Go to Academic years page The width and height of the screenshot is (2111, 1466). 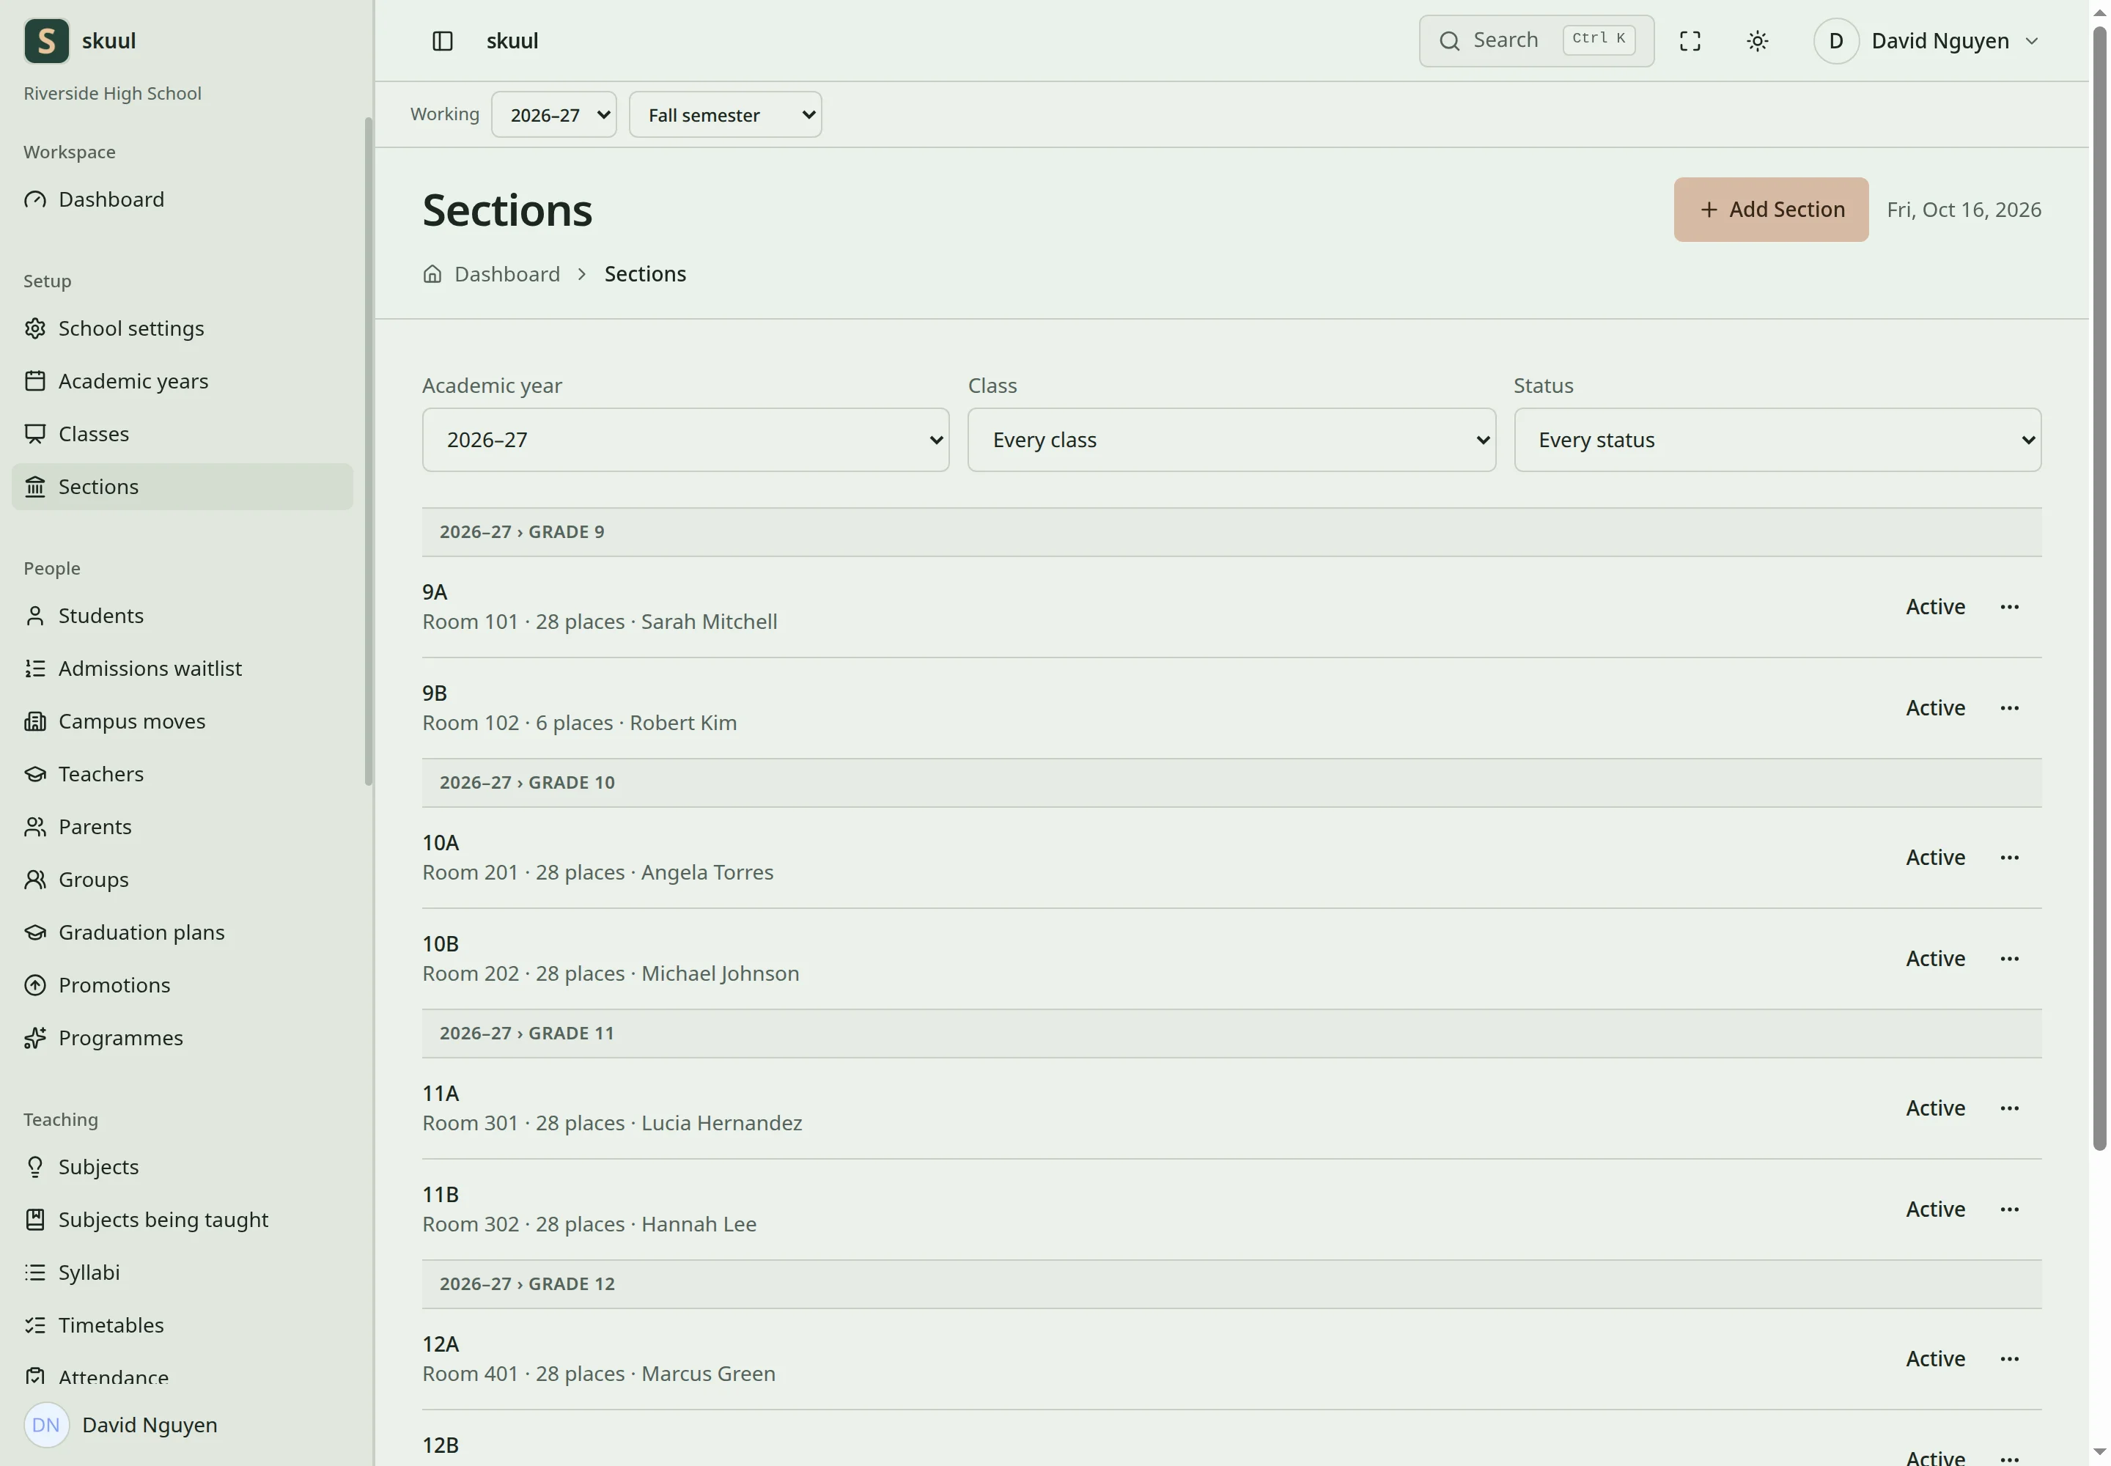pyautogui.click(x=182, y=381)
